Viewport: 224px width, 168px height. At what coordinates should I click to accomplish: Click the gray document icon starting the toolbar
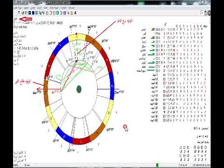[x=19, y=13]
